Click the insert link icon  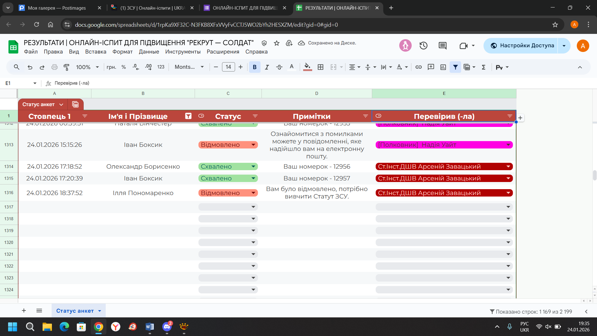[419, 67]
